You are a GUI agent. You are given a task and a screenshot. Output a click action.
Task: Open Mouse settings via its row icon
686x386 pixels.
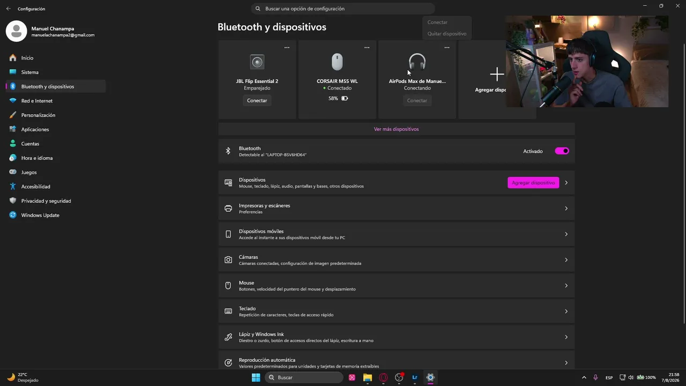click(228, 286)
